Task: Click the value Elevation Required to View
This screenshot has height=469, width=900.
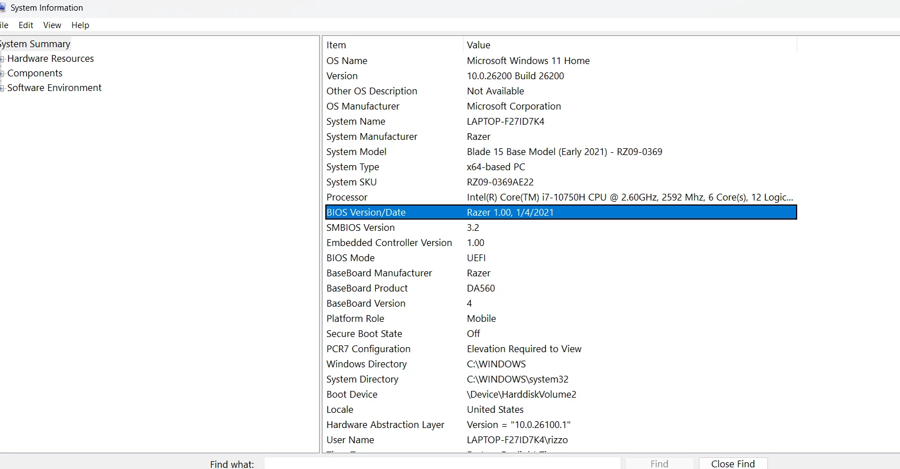Action: [x=524, y=349]
